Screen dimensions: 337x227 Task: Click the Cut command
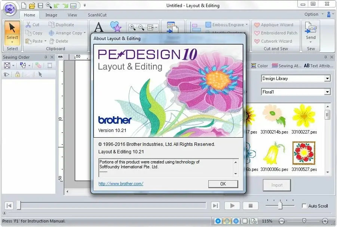(x=33, y=25)
